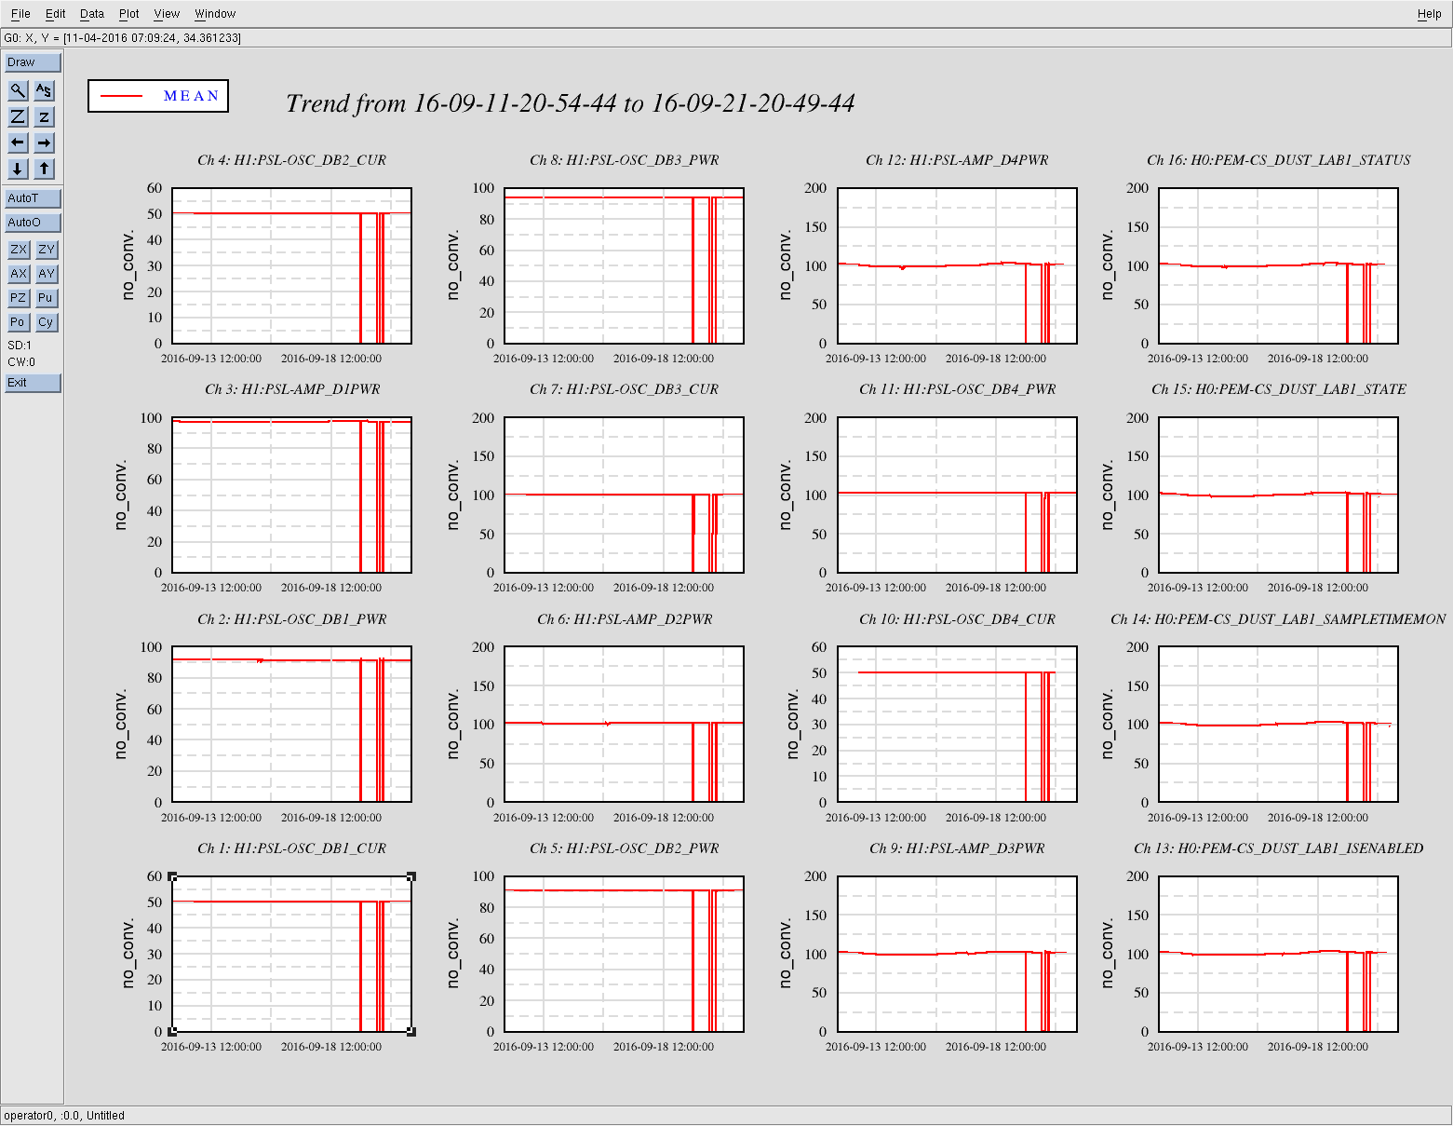Screen dimensions: 1453x1126
Task: Open the View menu
Action: 167,14
